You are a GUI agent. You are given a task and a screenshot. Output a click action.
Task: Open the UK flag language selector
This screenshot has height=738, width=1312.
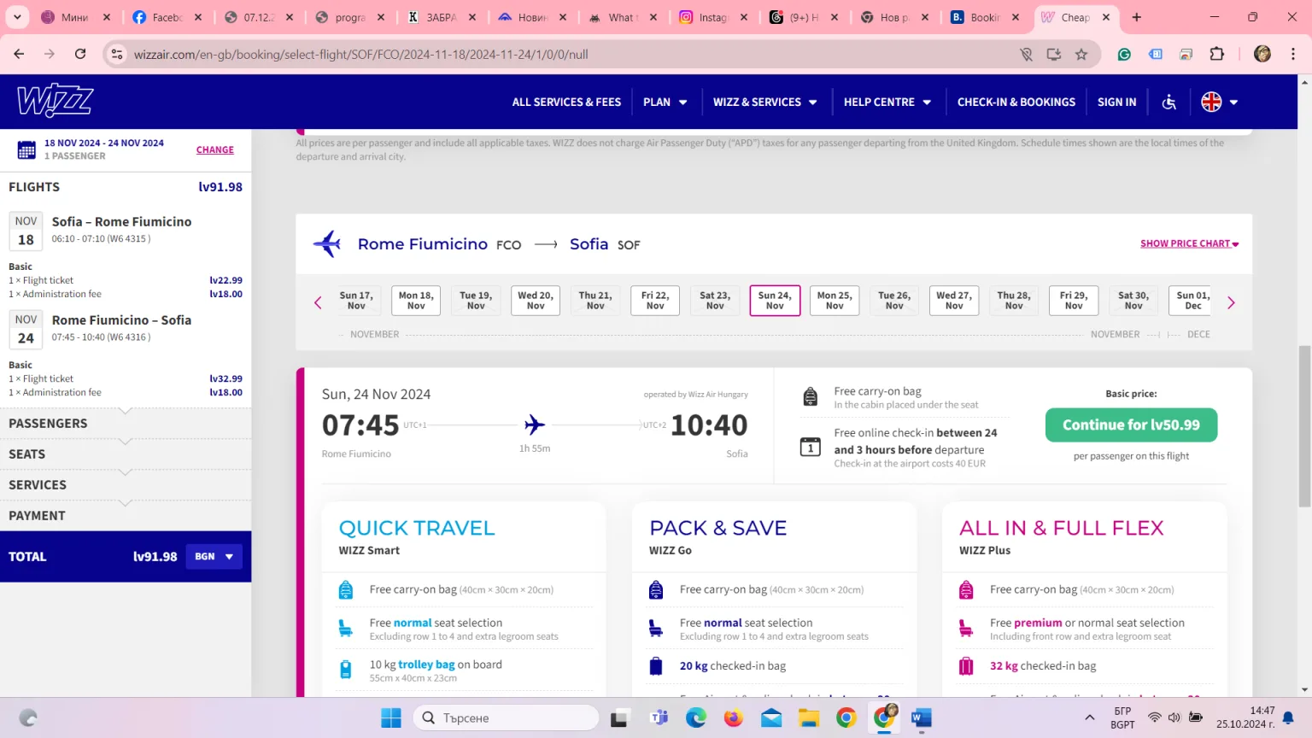point(1220,102)
